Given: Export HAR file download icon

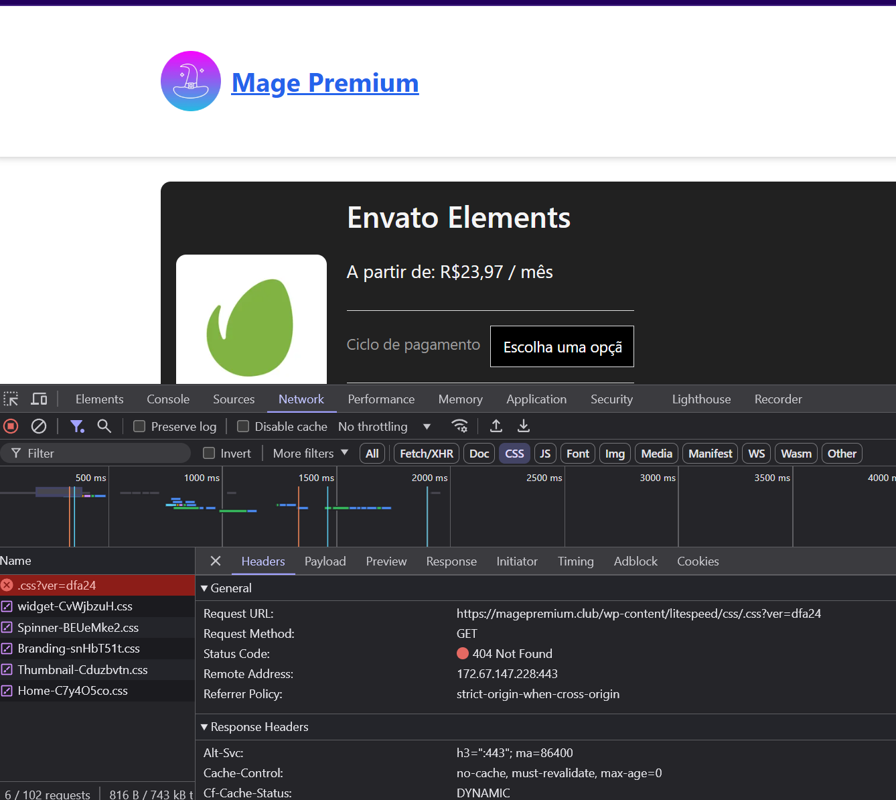Looking at the screenshot, I should tap(524, 426).
